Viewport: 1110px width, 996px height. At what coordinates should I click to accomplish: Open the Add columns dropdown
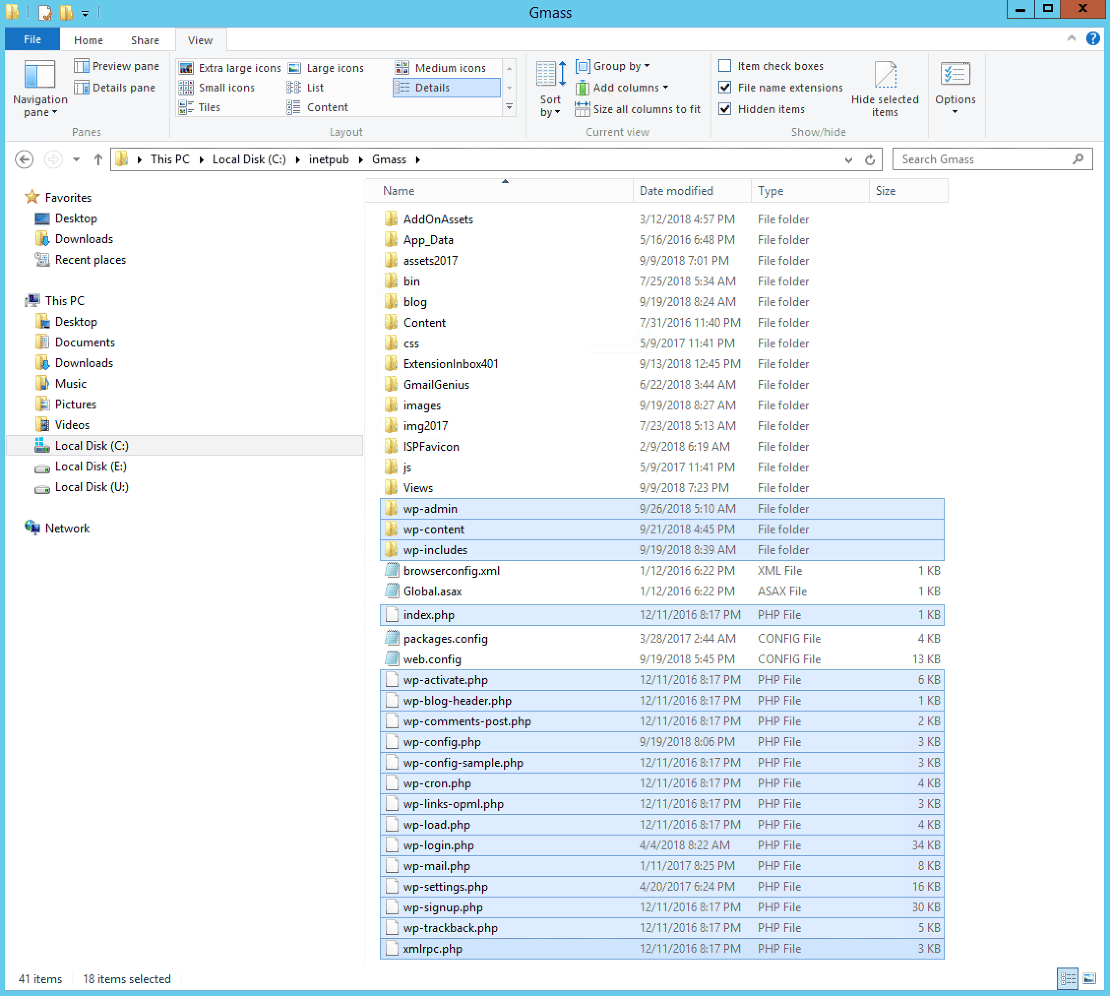click(x=622, y=88)
